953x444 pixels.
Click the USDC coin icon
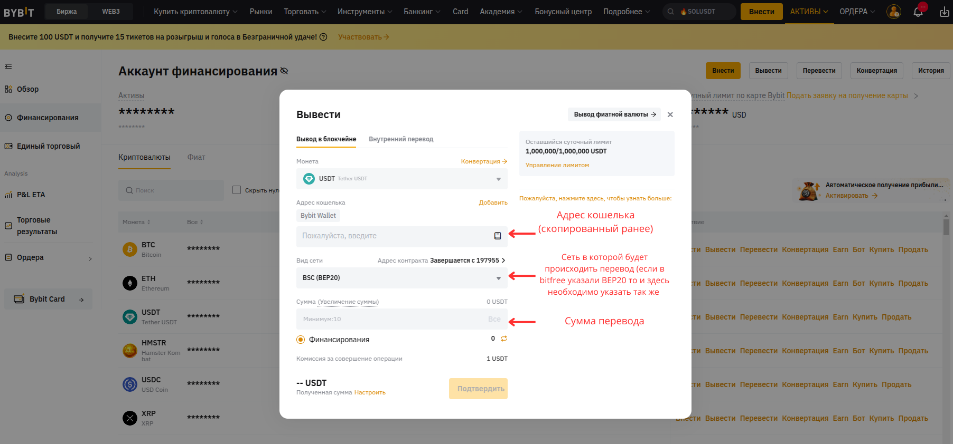[x=130, y=384]
